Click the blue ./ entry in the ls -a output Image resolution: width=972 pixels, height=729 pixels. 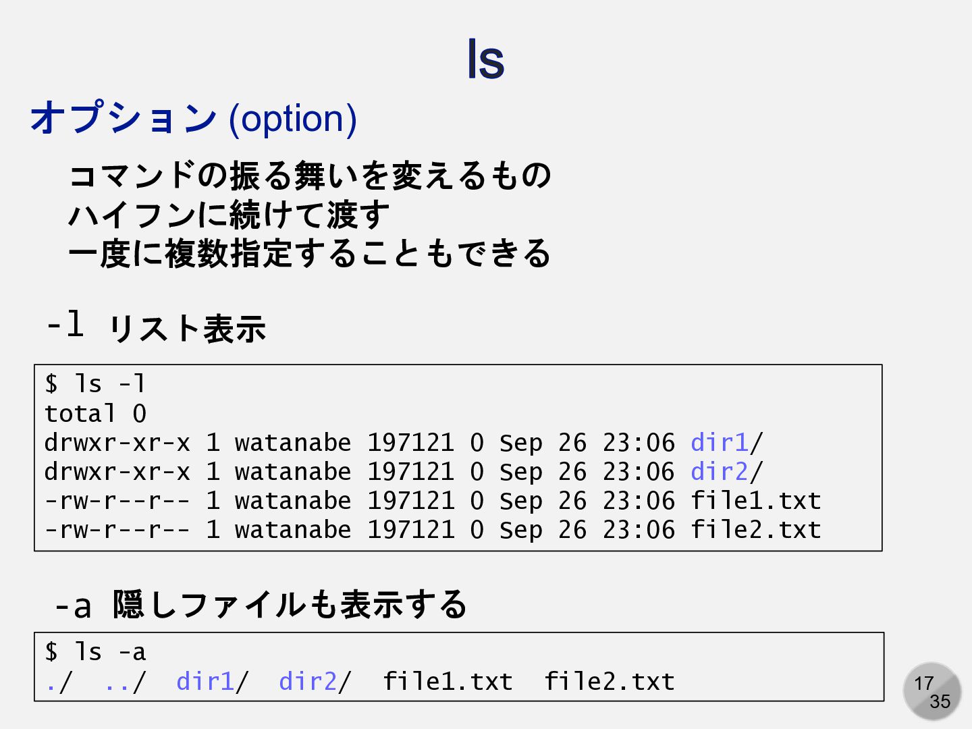tap(59, 682)
